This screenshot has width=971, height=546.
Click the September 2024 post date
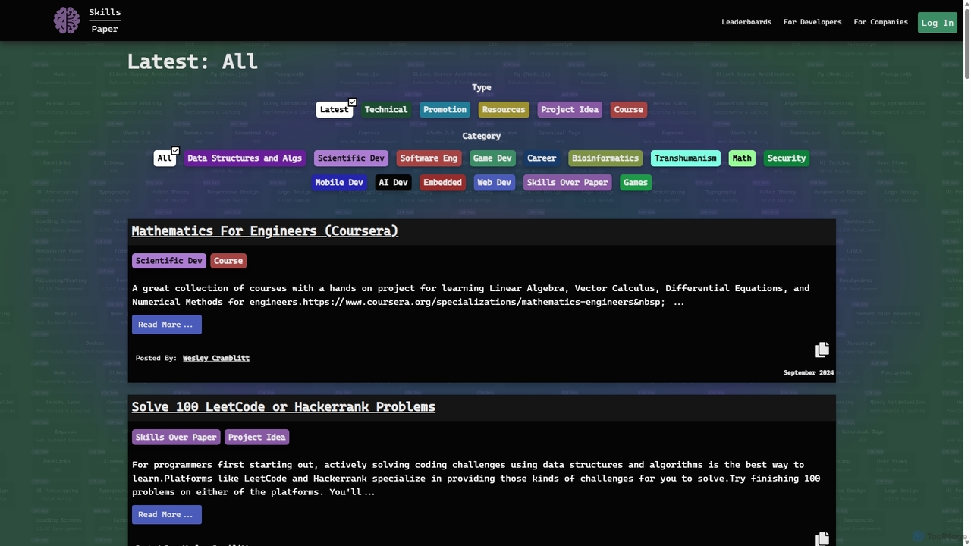click(809, 372)
